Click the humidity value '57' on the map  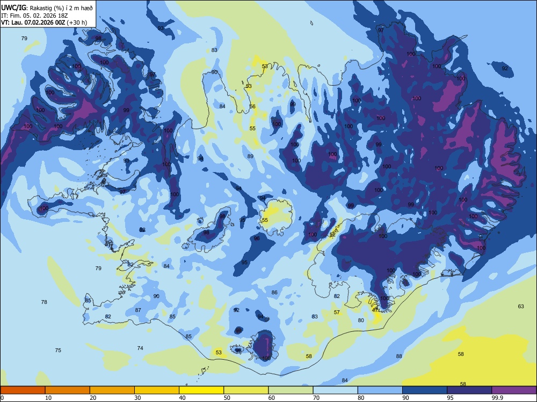coord(337,312)
